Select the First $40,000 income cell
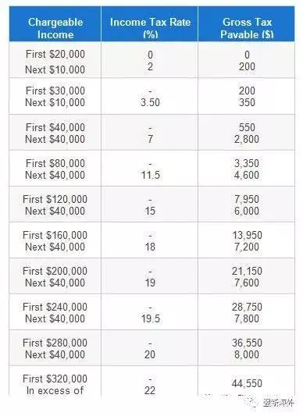This screenshot has height=416, width=303. (x=55, y=127)
